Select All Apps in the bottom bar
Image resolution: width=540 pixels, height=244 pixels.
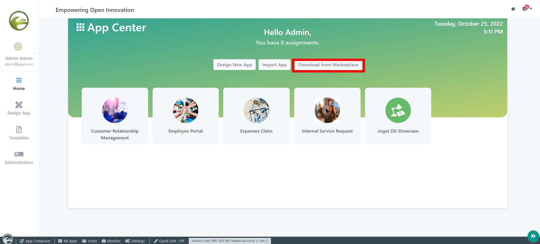(68, 241)
